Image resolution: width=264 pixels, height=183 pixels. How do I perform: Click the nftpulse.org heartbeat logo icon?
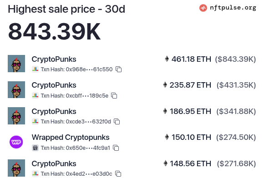[x=203, y=8]
